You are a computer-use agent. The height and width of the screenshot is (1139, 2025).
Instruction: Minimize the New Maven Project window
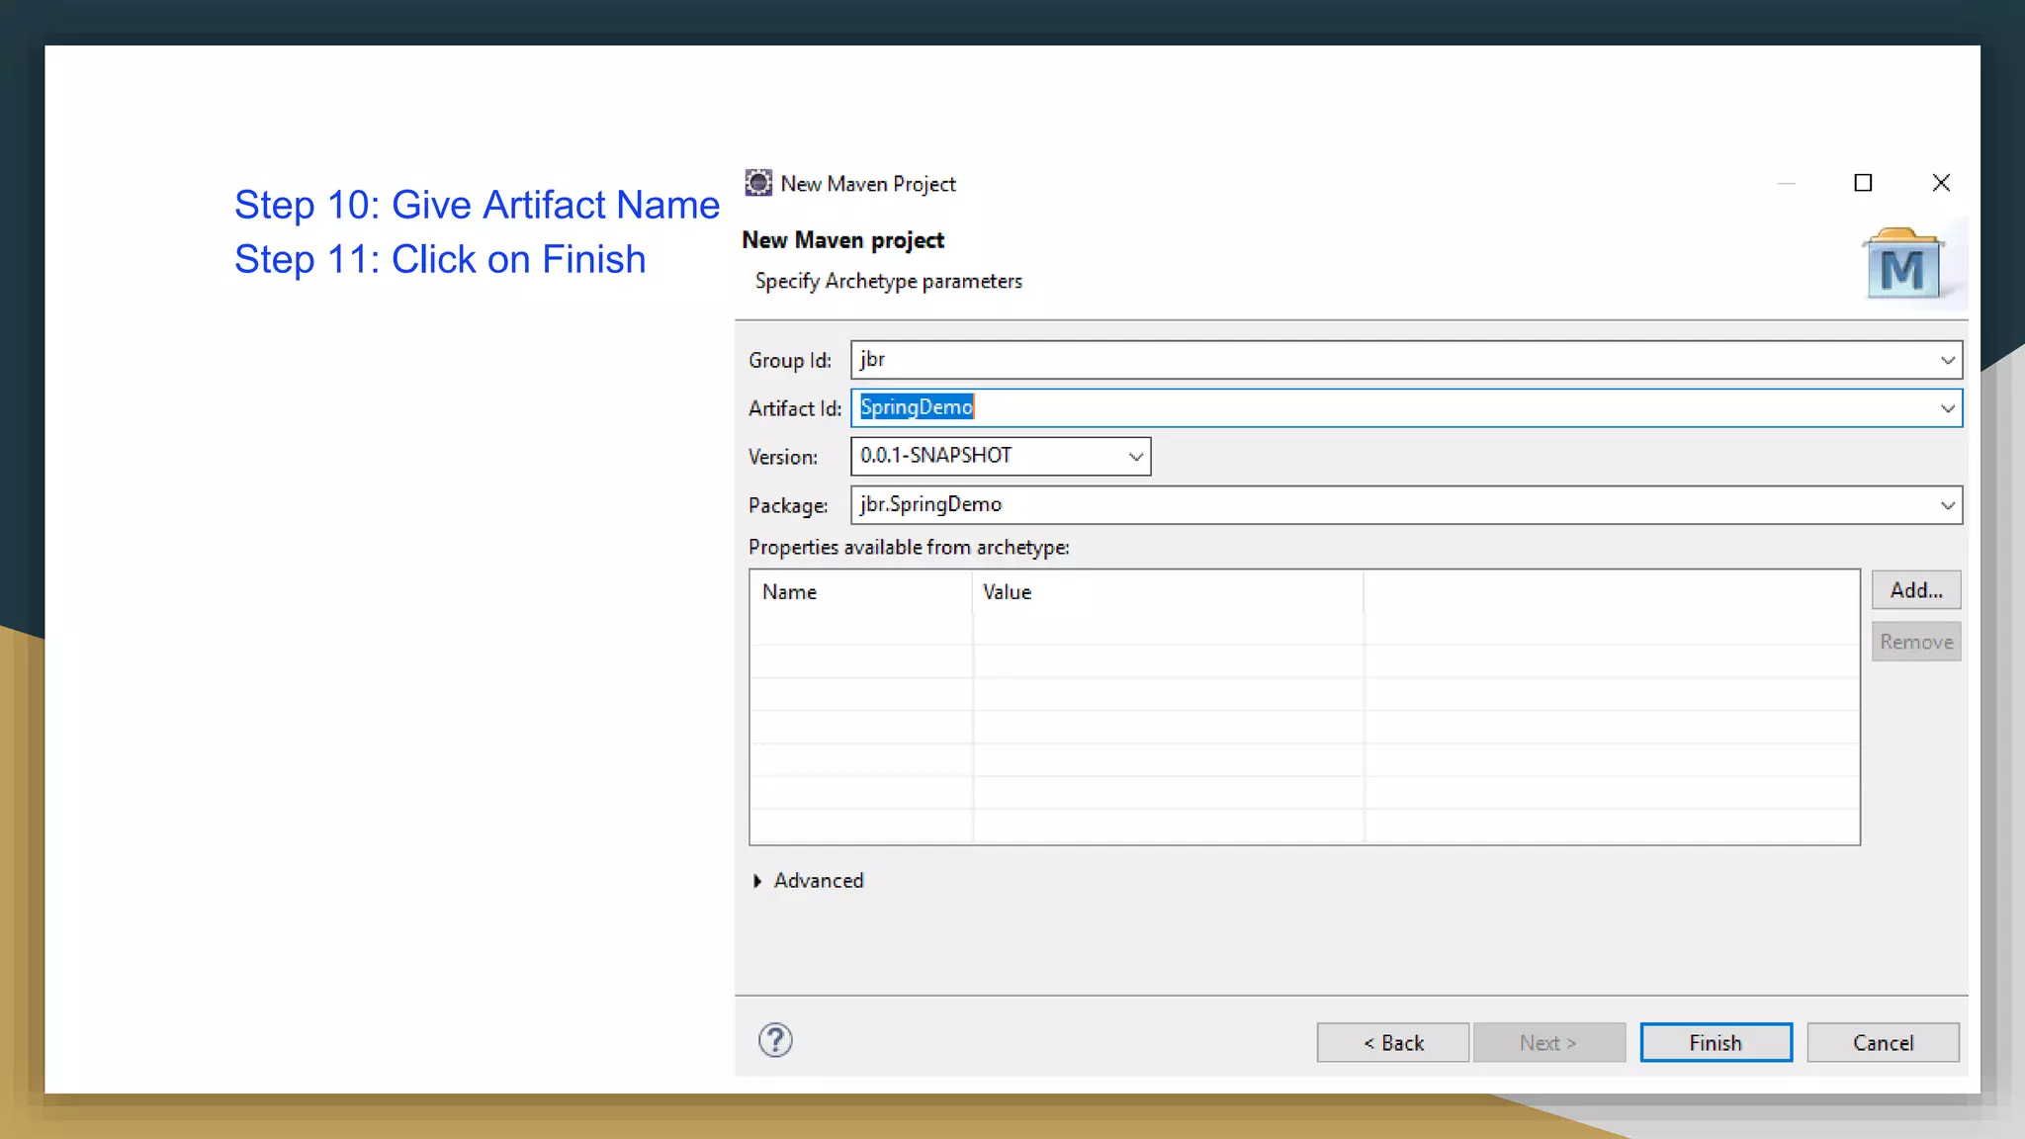(1786, 183)
